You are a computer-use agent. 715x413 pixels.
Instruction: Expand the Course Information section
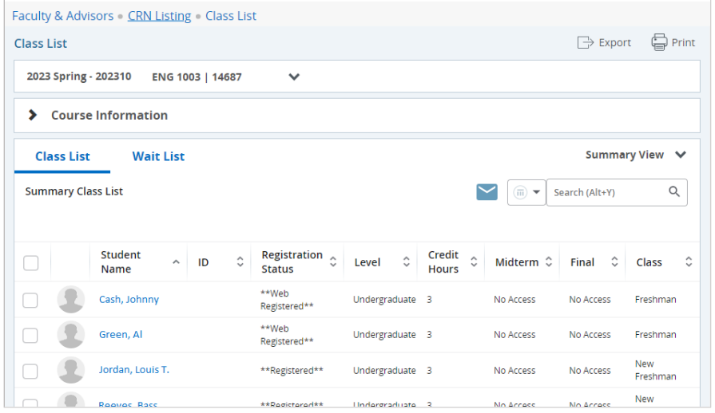(33, 115)
